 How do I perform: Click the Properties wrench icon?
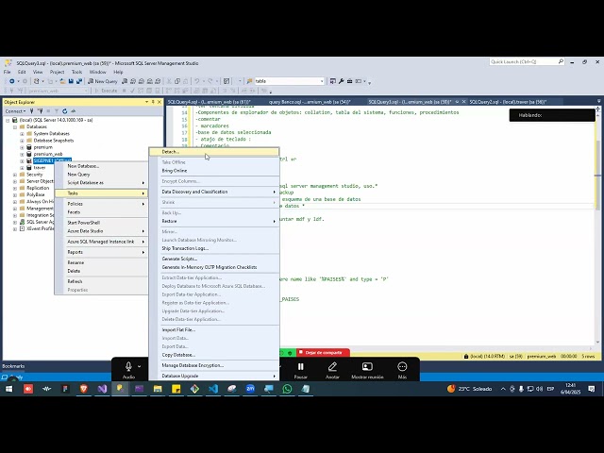click(341, 81)
